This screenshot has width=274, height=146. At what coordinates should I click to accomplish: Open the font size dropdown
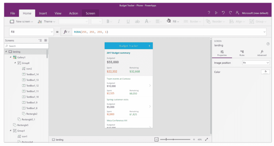tap(96, 21)
